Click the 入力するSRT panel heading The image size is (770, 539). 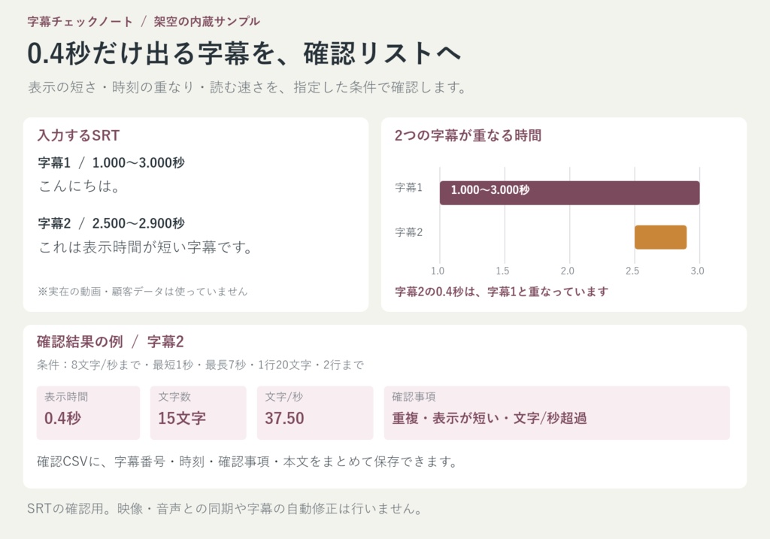pyautogui.click(x=78, y=135)
